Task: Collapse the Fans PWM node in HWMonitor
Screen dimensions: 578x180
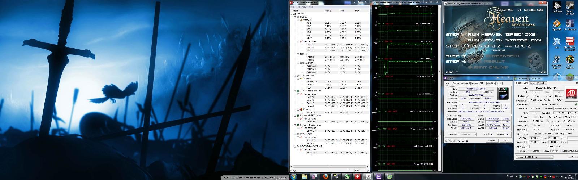Action: pyautogui.click(x=298, y=63)
